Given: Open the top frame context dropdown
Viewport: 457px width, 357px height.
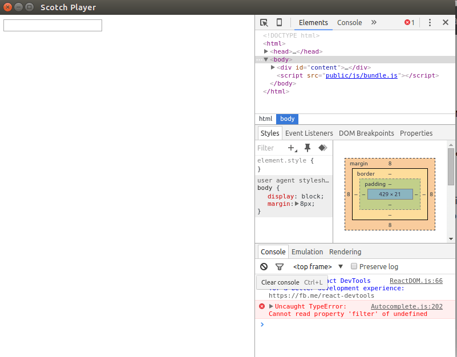Looking at the screenshot, I should (318, 267).
